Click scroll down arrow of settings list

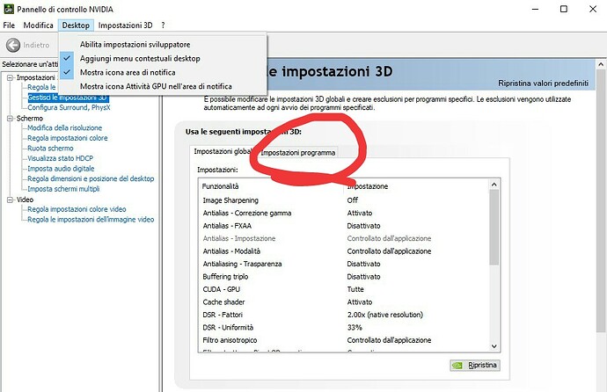[x=494, y=346]
